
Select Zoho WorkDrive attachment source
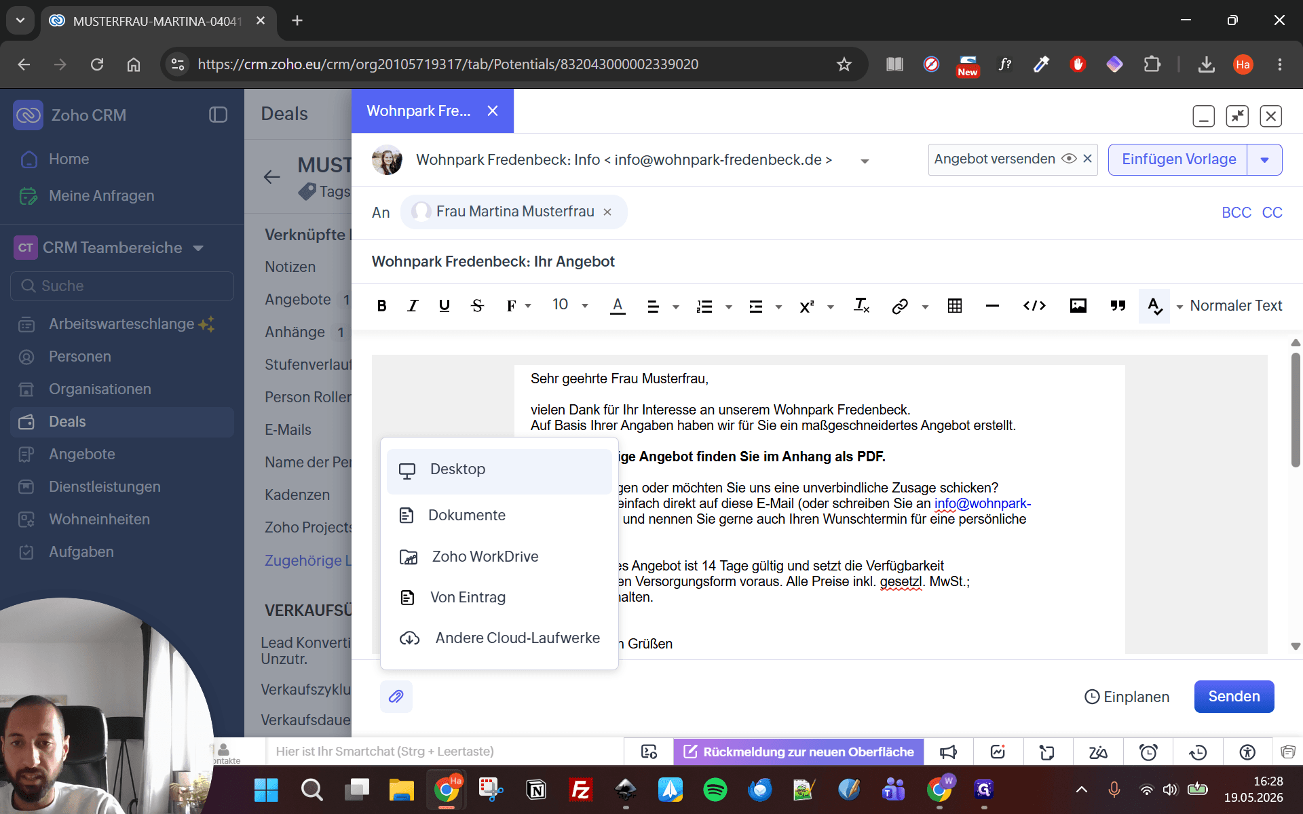pyautogui.click(x=499, y=557)
